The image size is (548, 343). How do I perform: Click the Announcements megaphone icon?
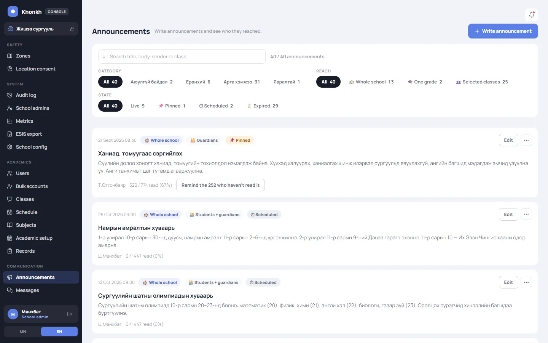10,277
